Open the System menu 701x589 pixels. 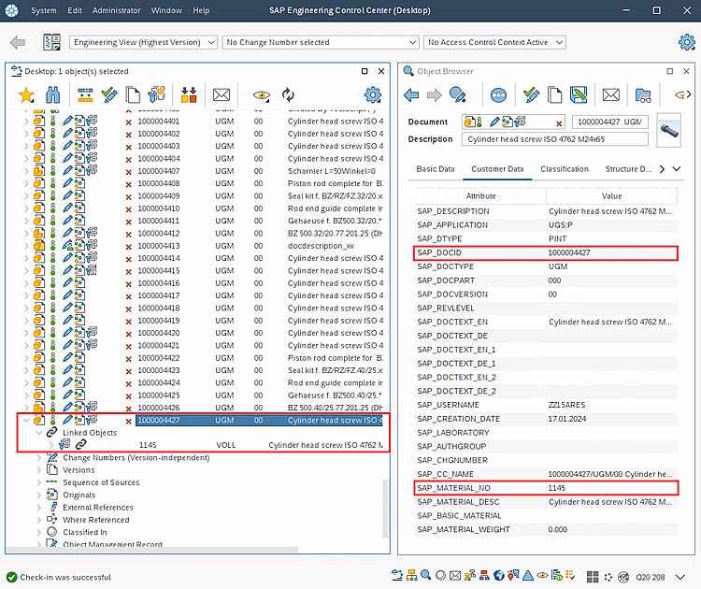point(44,10)
